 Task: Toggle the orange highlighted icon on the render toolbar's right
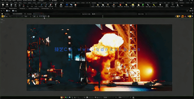point(183,16)
